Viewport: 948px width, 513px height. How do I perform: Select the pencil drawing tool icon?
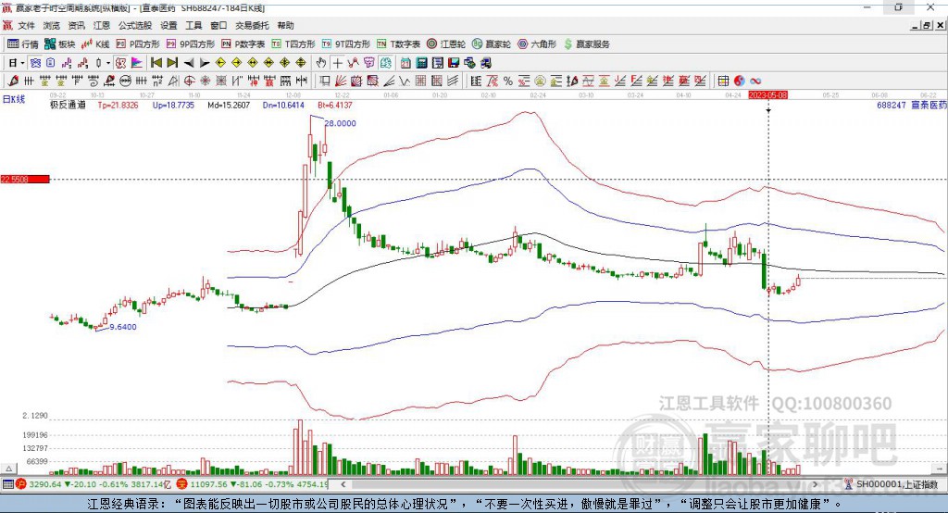13,81
